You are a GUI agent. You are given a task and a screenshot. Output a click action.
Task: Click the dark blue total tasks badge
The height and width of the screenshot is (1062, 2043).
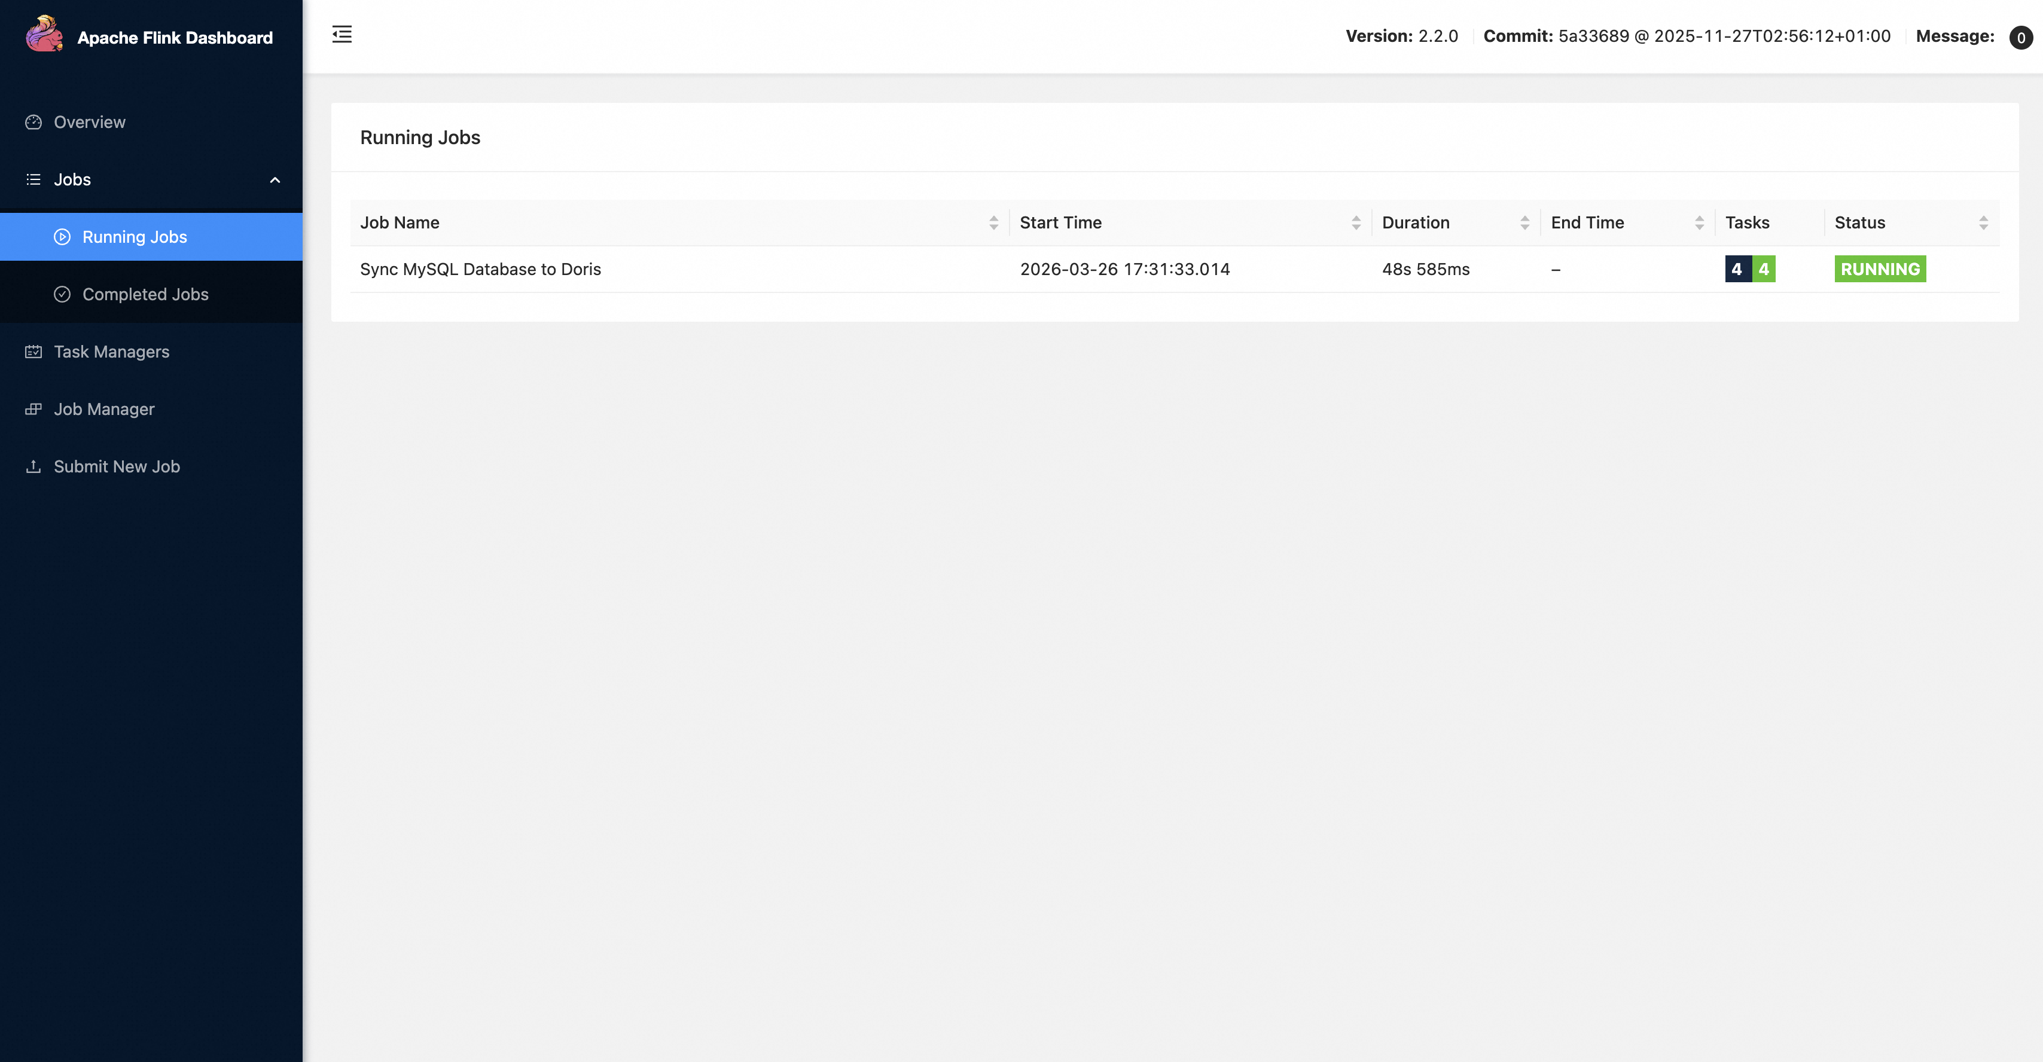1737,269
